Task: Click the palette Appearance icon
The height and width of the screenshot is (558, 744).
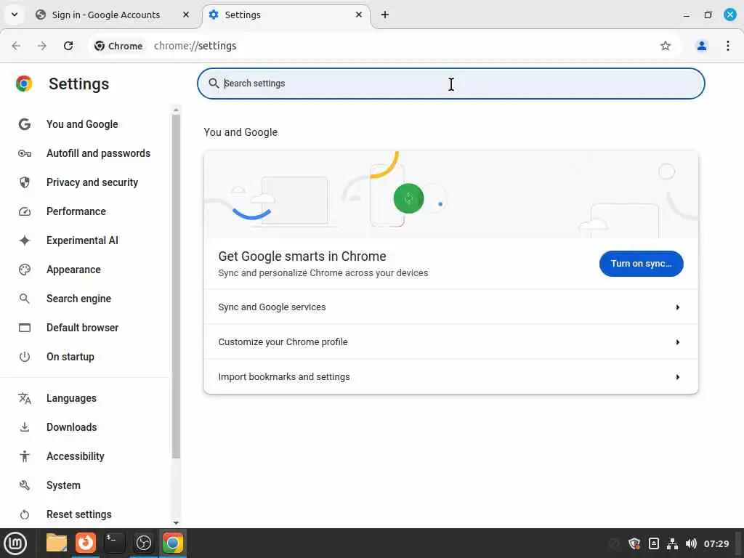Action: coord(25,270)
